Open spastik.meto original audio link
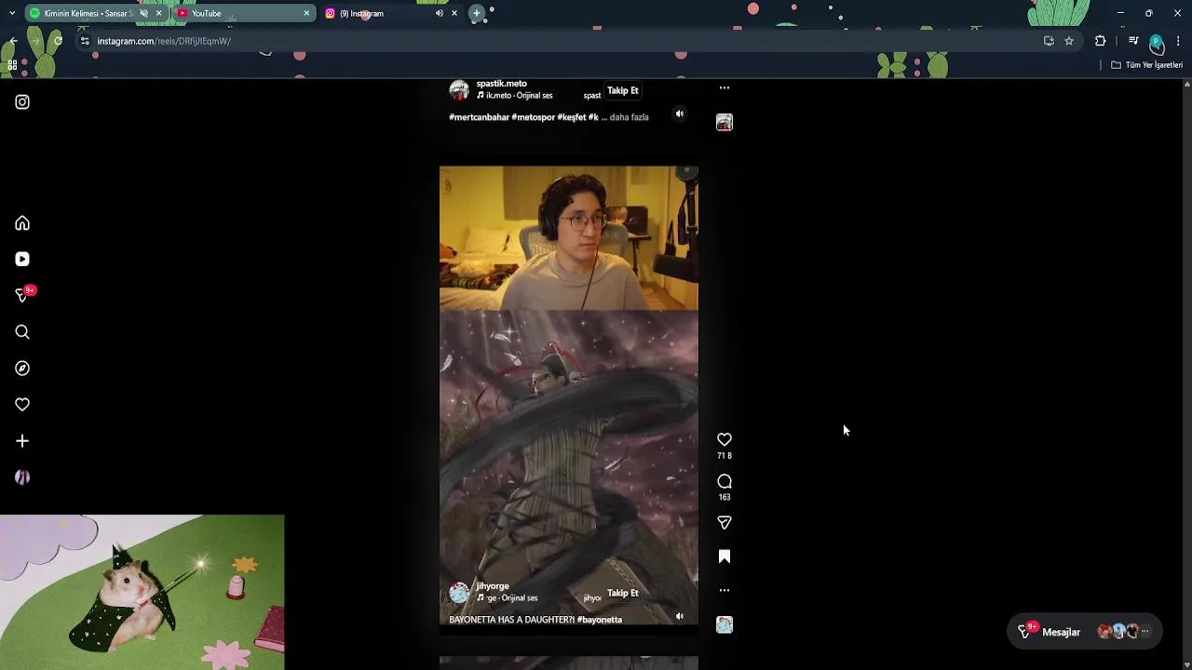Viewport: 1192px width, 670px height. (x=515, y=96)
